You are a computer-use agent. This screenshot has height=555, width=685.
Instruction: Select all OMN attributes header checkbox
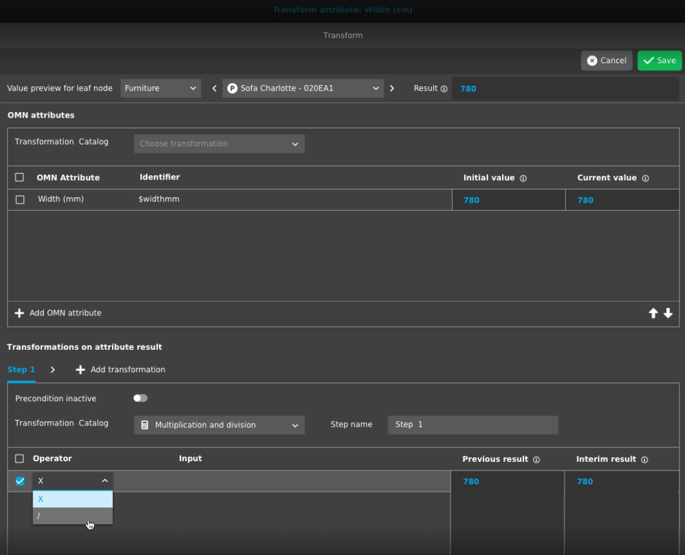pyautogui.click(x=19, y=178)
